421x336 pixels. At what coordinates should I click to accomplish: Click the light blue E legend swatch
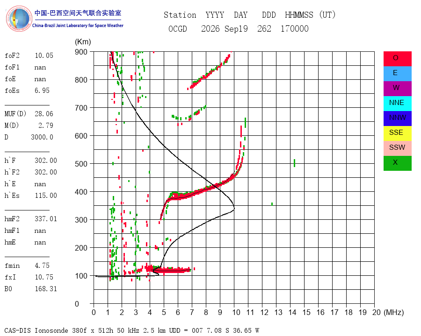[397, 74]
